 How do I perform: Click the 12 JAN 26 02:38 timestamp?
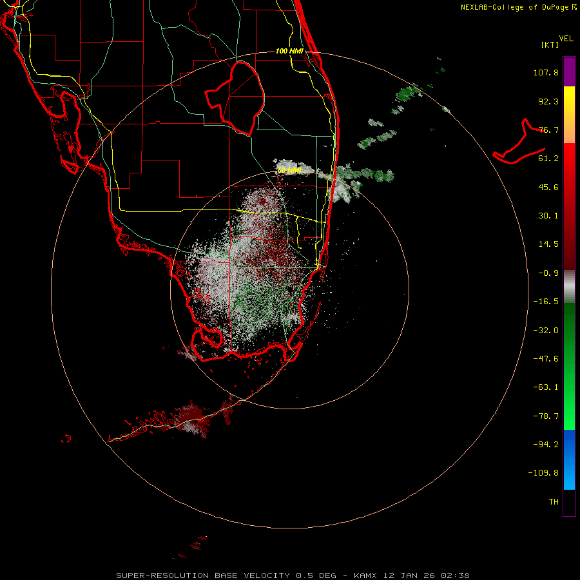[427, 575]
